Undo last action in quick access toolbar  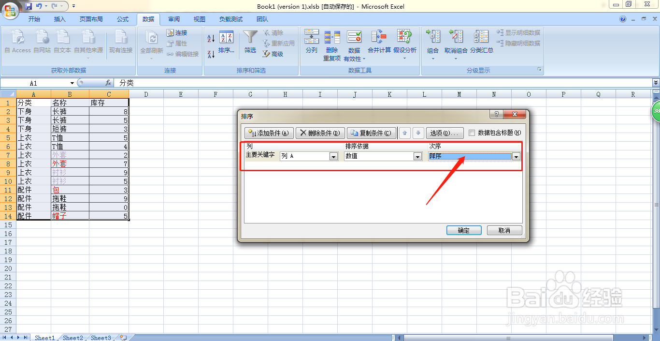(x=39, y=6)
